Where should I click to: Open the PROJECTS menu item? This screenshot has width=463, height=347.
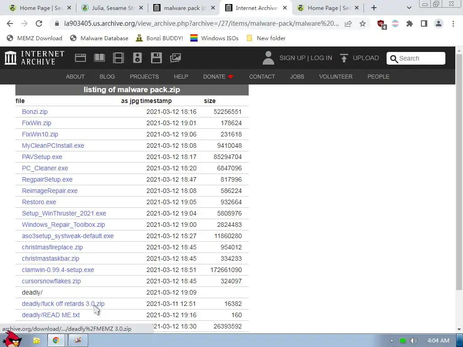pos(144,77)
